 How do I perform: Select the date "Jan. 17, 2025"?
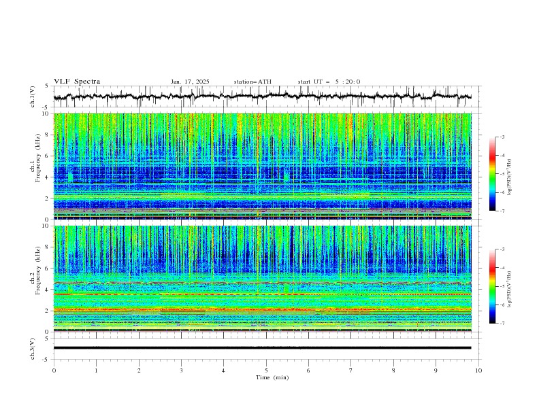pos(190,82)
